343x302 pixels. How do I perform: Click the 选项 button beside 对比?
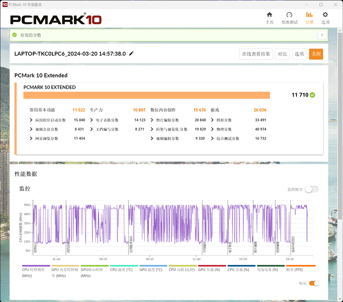299,54
